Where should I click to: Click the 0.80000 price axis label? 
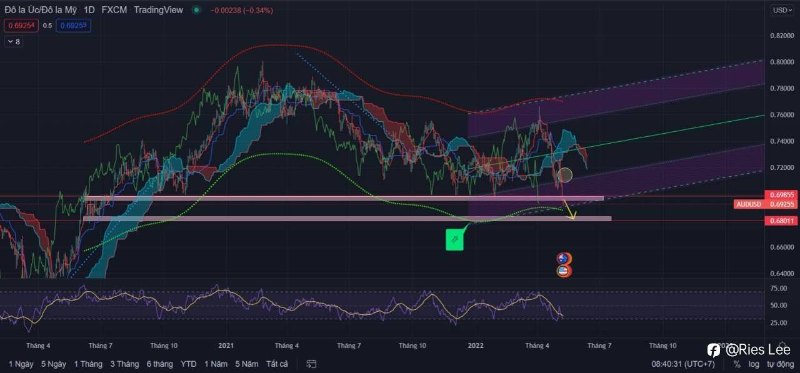click(782, 62)
